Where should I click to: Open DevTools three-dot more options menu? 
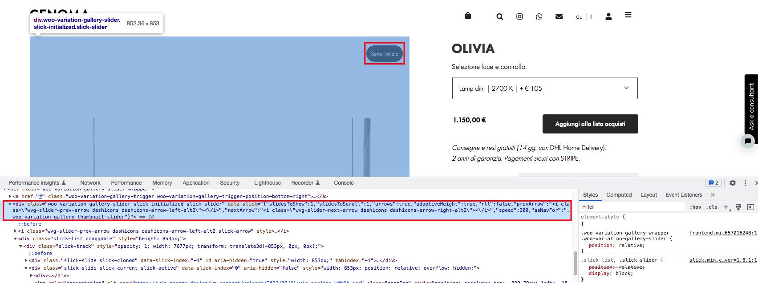745,183
